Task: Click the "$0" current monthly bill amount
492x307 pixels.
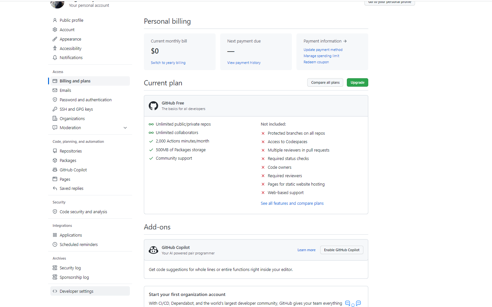Action: click(x=155, y=51)
